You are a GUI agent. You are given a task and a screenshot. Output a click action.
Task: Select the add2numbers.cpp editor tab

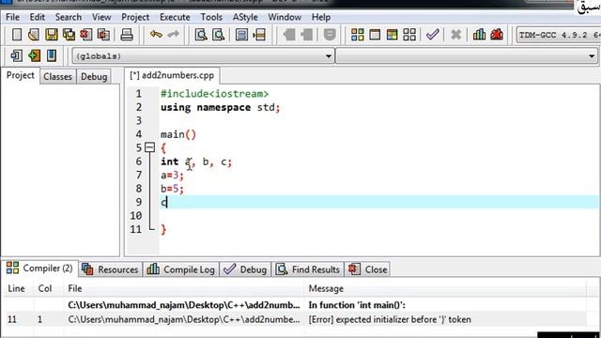click(172, 75)
